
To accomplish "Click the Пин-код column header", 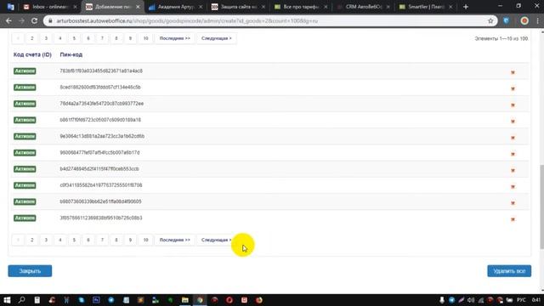I will point(71,54).
